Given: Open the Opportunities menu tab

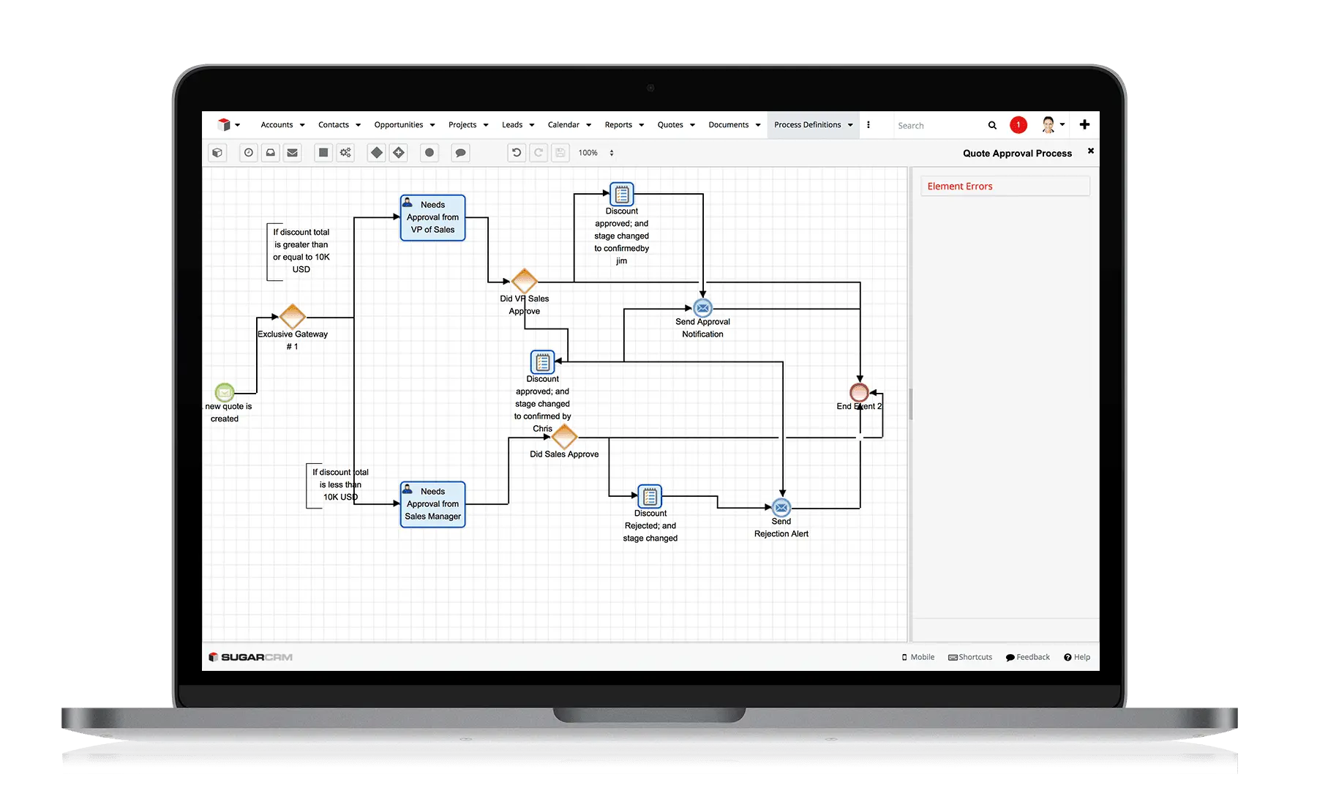Looking at the screenshot, I should (399, 125).
